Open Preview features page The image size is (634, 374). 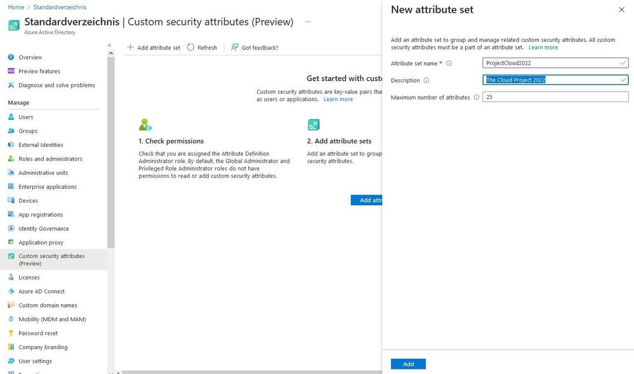pyautogui.click(x=39, y=71)
